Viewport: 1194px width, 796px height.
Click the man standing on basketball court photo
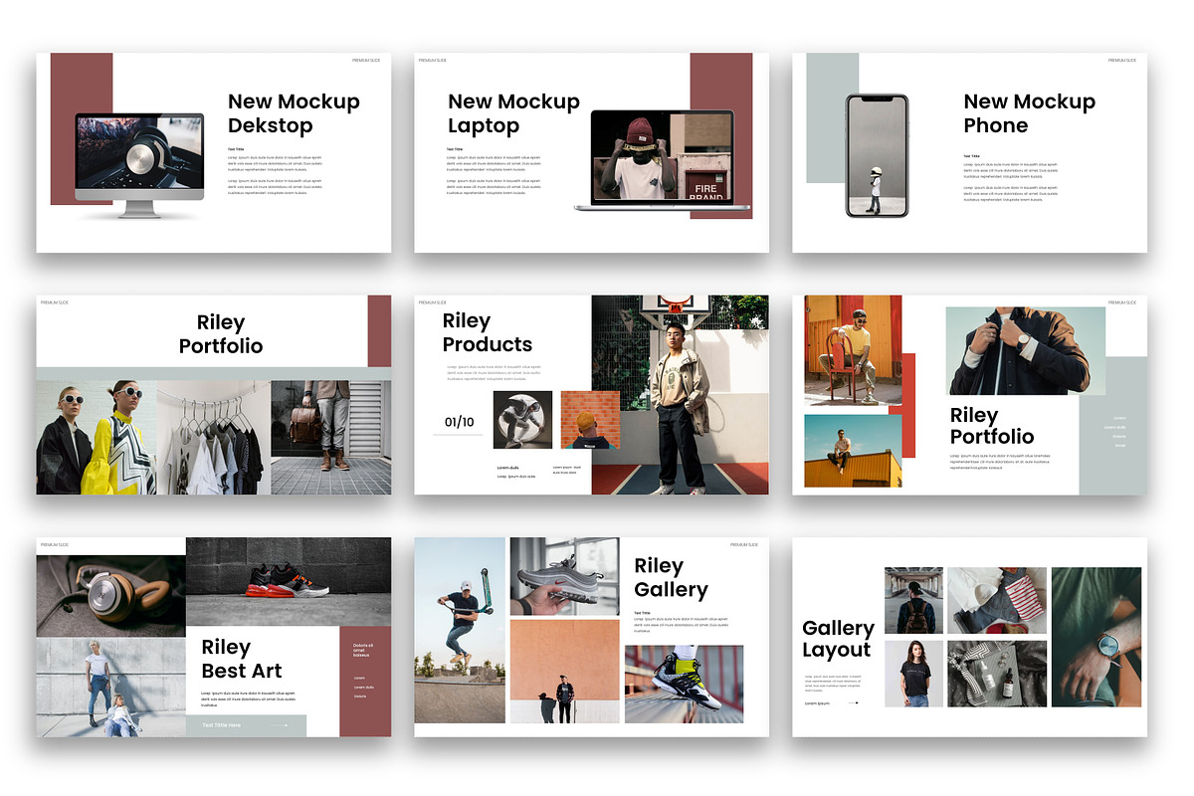(680, 395)
